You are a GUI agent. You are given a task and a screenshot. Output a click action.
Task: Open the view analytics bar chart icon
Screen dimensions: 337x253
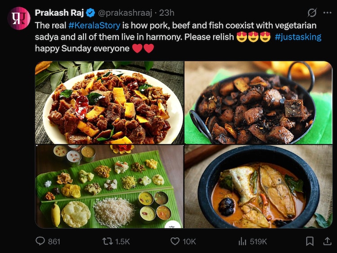point(243,241)
